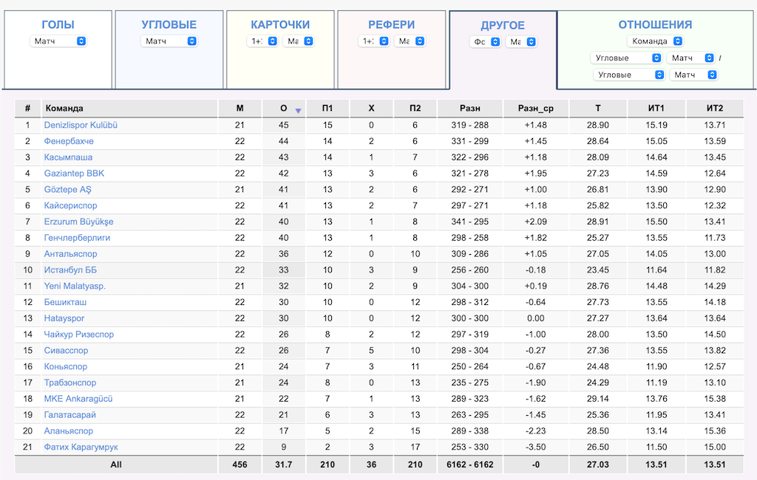Click the sort arrow in О column
Screen dimensions: 757x480
(299, 111)
